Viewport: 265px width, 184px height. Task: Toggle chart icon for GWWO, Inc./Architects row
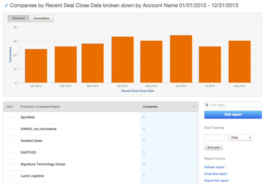(x=10, y=129)
